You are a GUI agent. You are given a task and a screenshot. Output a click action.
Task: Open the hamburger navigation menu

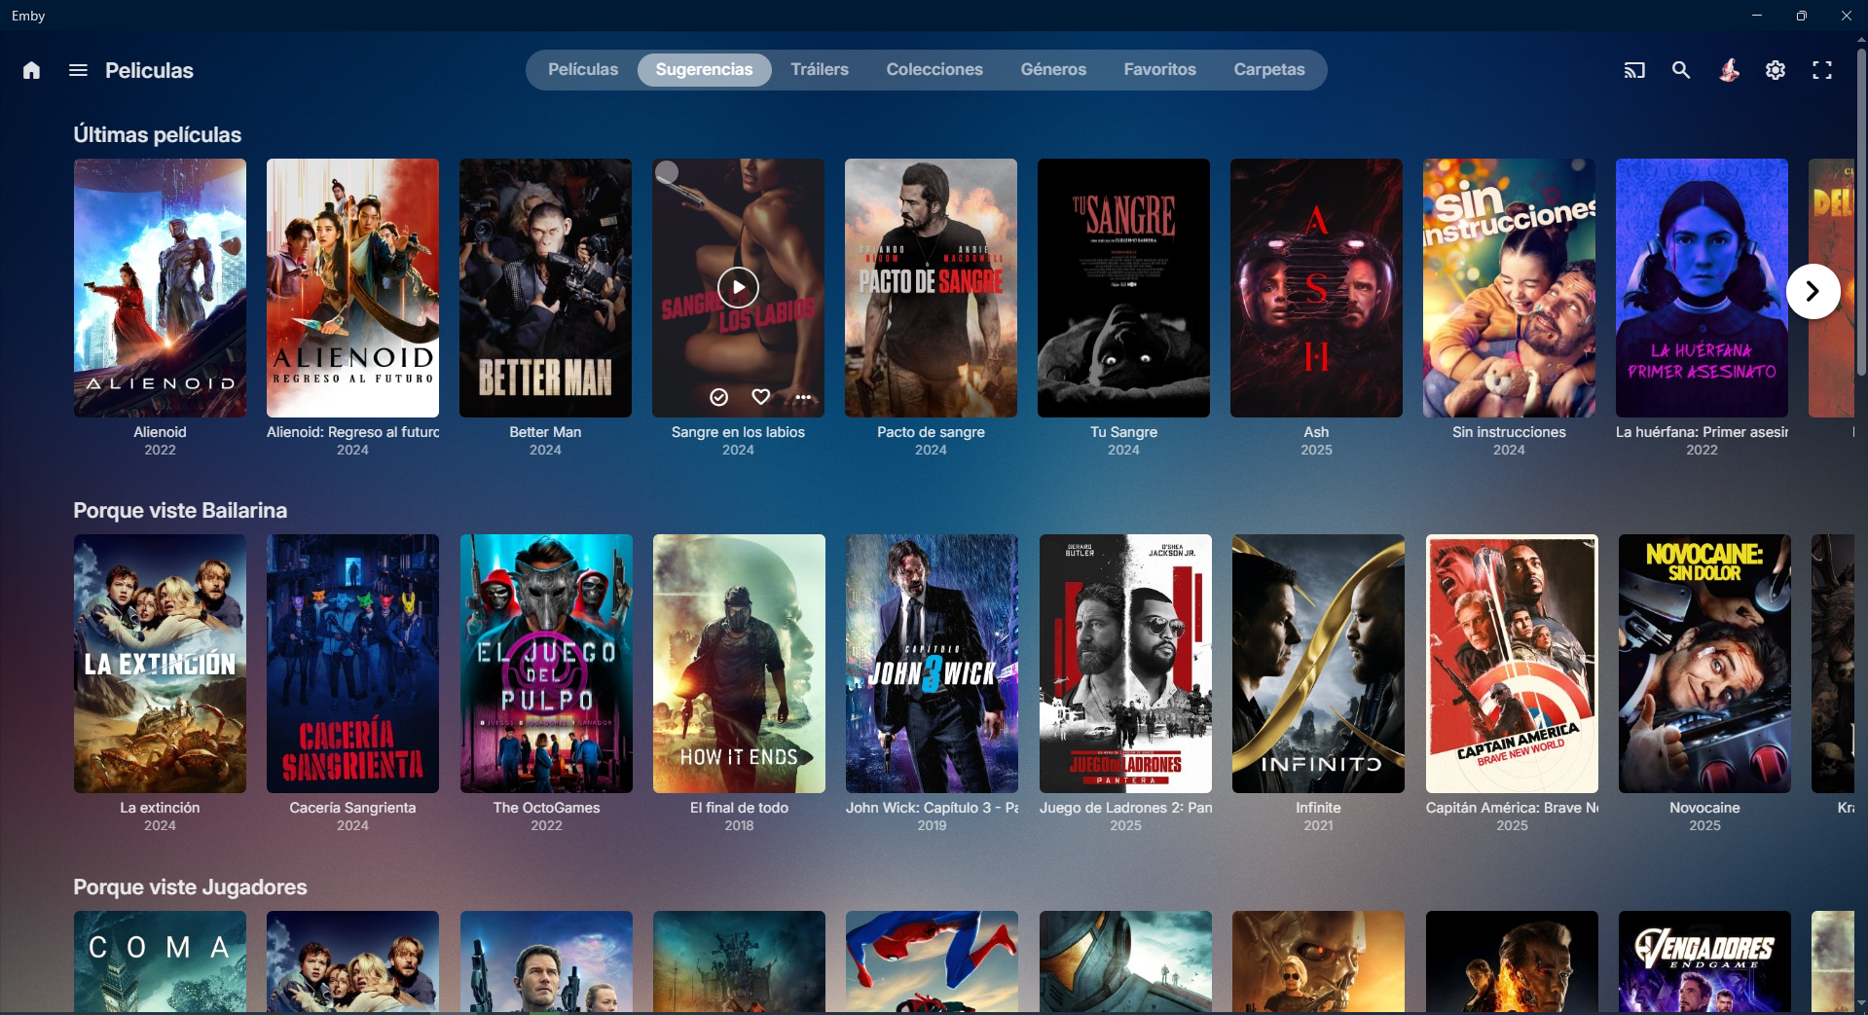[x=78, y=70]
